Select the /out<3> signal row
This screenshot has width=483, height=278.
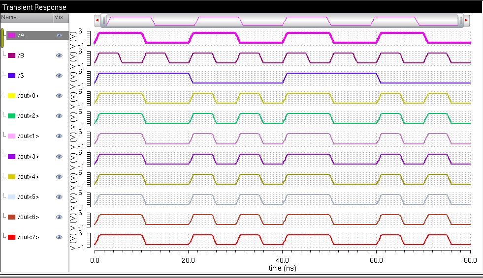pyautogui.click(x=28, y=156)
